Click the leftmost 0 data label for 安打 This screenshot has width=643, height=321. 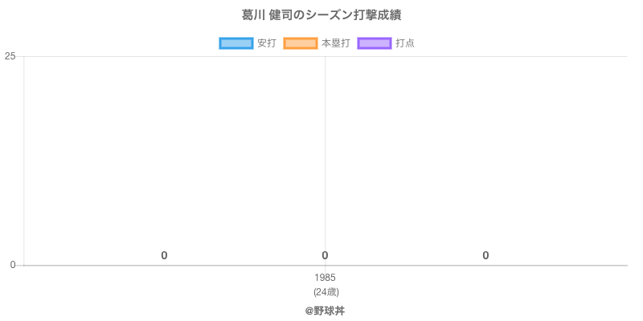pos(164,256)
